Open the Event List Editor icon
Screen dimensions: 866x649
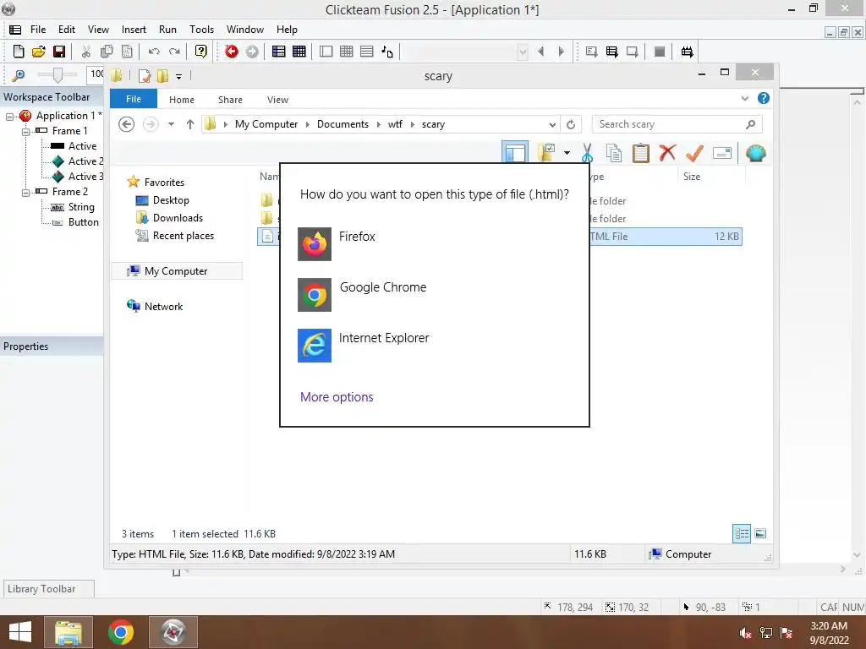367,52
